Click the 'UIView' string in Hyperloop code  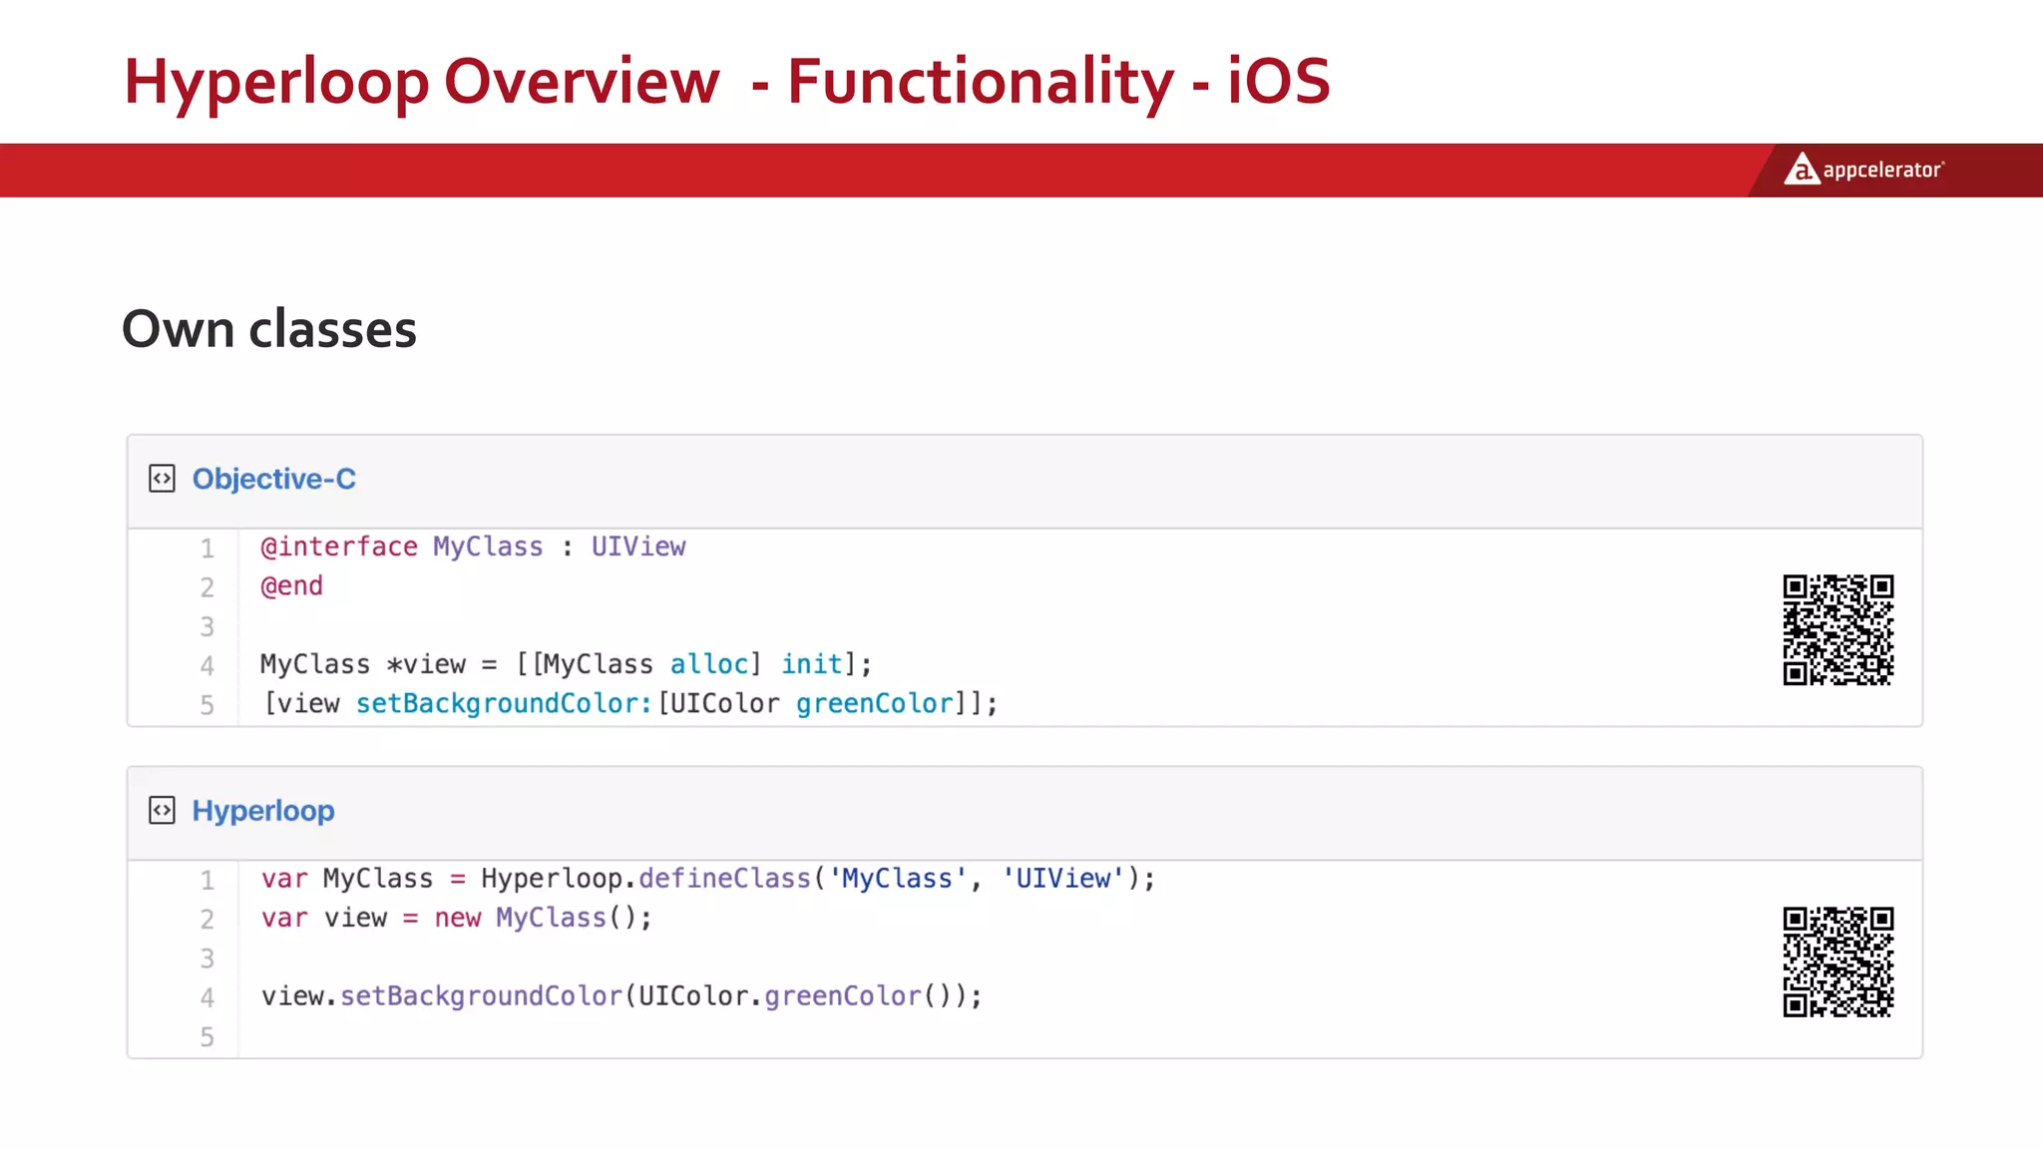1063,879
